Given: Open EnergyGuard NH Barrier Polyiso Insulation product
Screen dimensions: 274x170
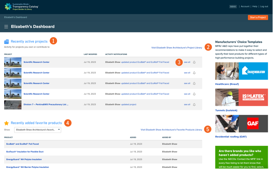Looking at the screenshot, I should (x=28, y=167).
